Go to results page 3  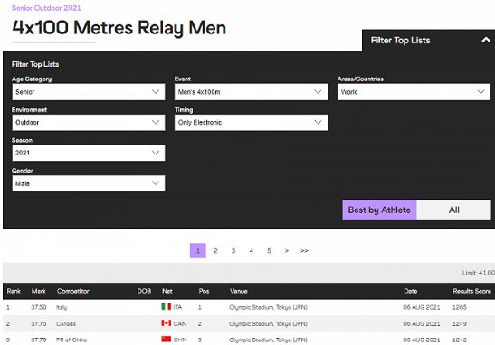pyautogui.click(x=233, y=251)
